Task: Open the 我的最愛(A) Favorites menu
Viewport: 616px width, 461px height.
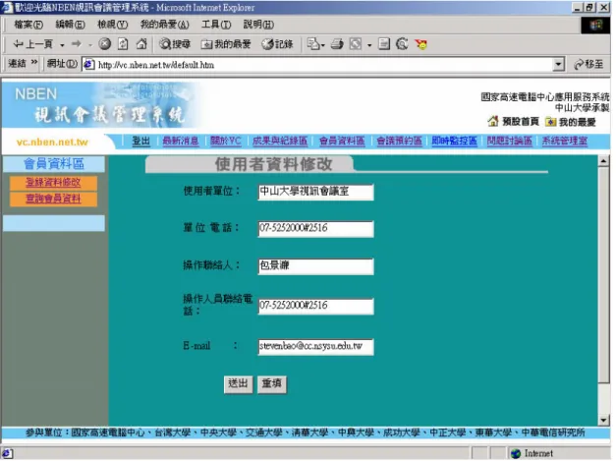Action: pyautogui.click(x=165, y=25)
